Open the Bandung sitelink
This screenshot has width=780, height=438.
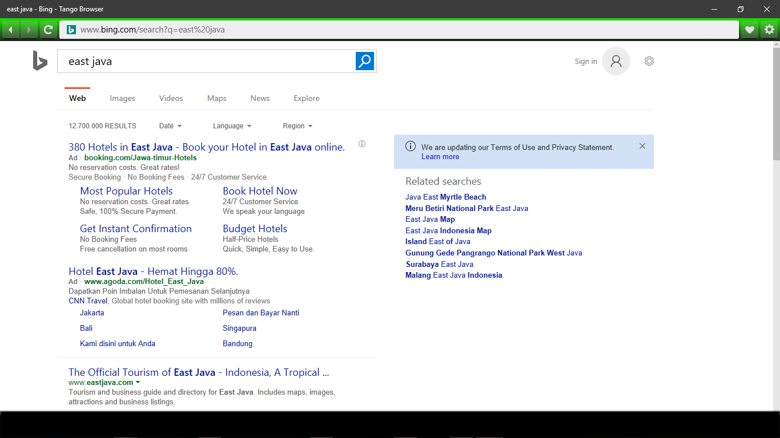tap(238, 343)
